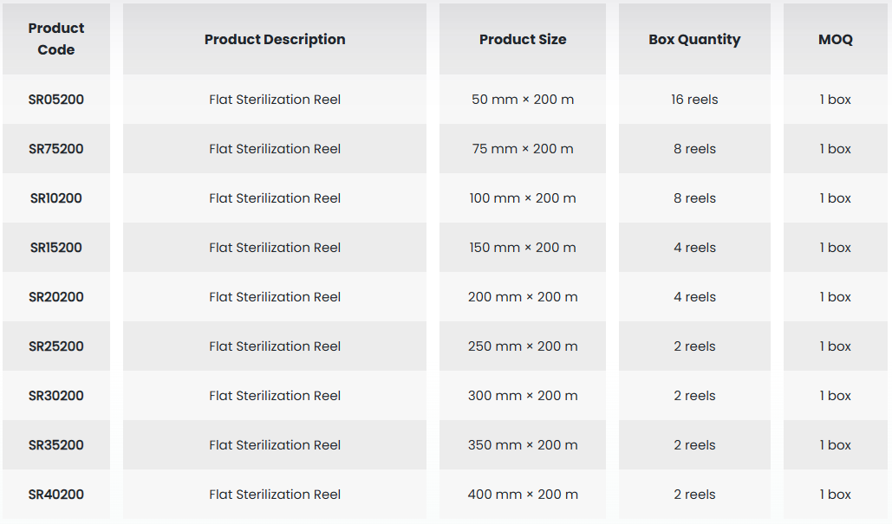Click the Product Code column header
892x524 pixels.
click(56, 39)
